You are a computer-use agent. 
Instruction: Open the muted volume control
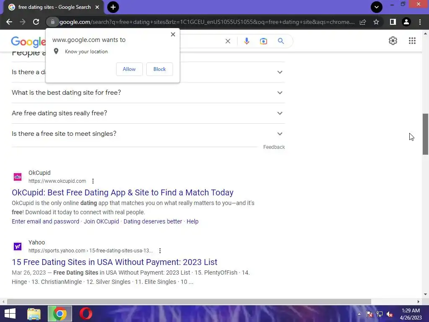pyautogui.click(x=390, y=314)
